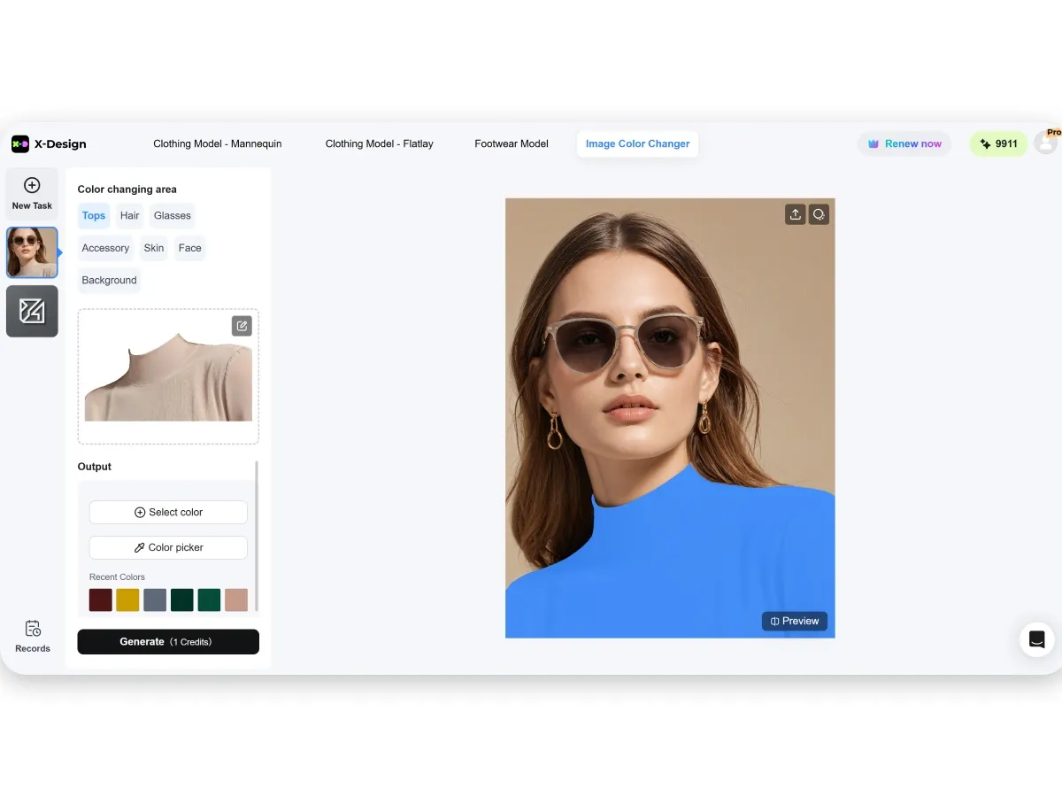This screenshot has height=797, width=1062.
Task: Switch to Clothing Model - Flatlay tab
Action: [379, 143]
